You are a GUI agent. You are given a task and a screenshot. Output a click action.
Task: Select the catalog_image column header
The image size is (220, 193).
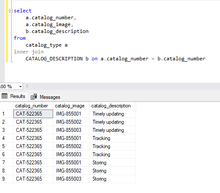tap(71, 106)
